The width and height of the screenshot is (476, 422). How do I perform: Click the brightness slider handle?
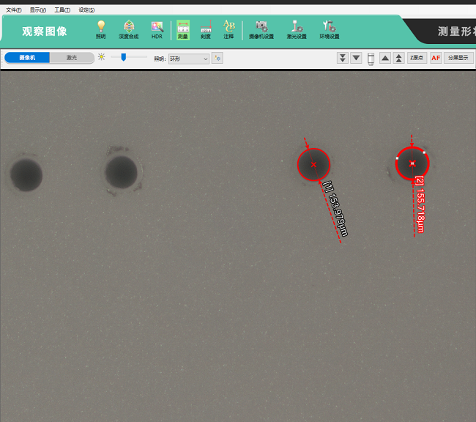(x=124, y=57)
